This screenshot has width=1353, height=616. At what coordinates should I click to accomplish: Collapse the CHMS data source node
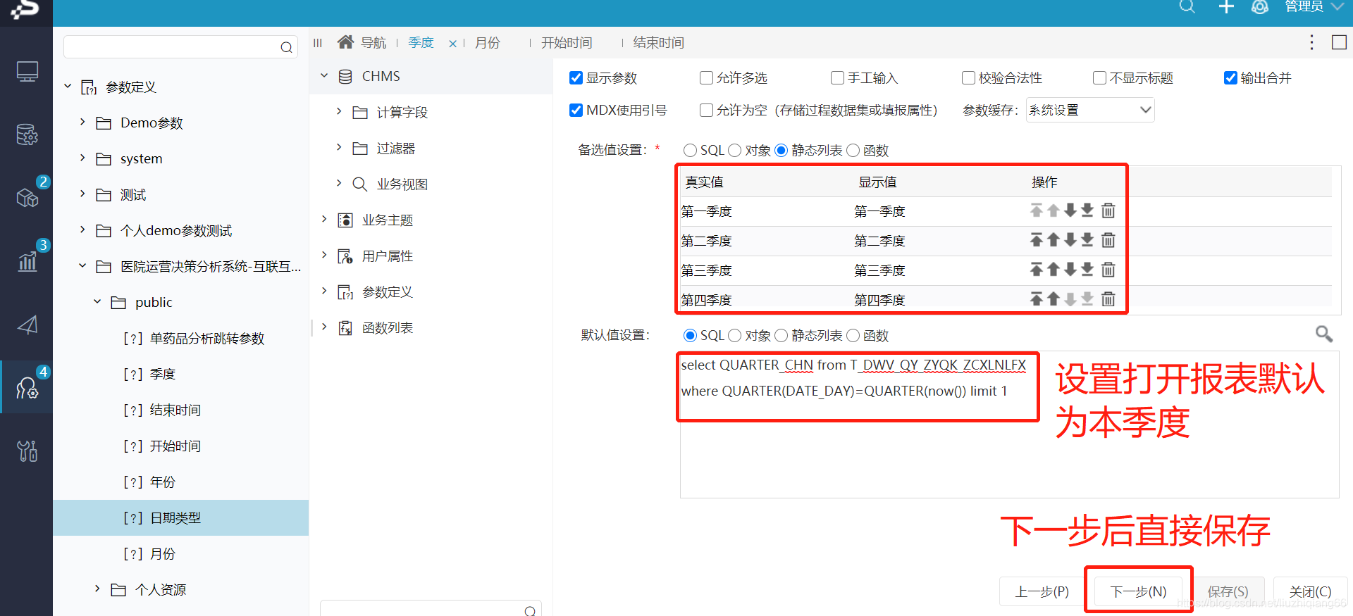pyautogui.click(x=324, y=75)
